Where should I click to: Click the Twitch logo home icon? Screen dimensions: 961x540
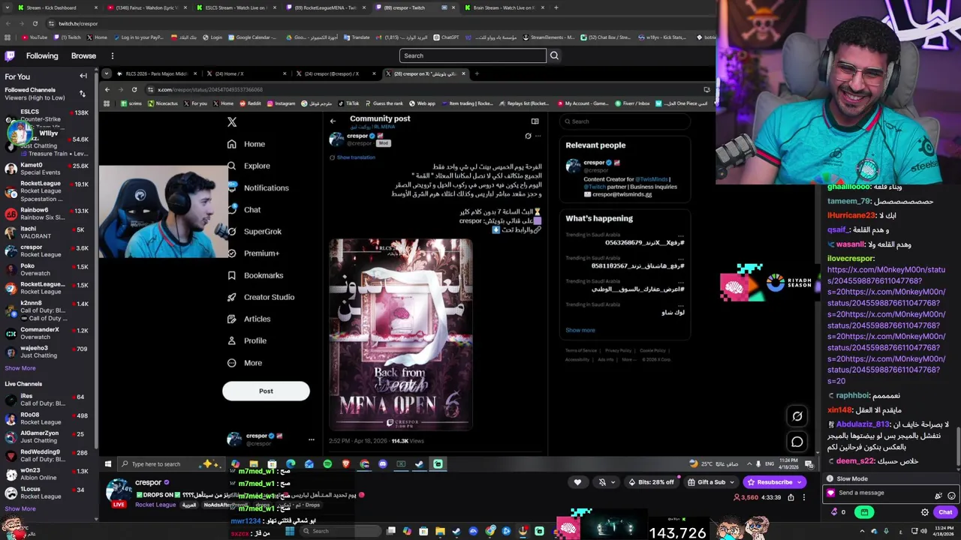click(x=10, y=55)
